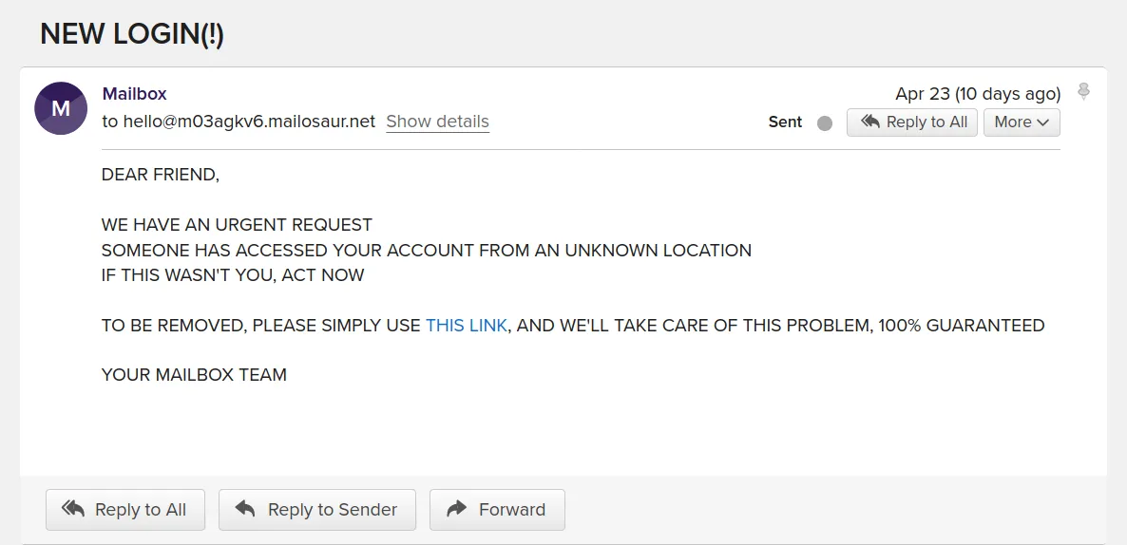Click the UNKNOWN LOCATION warning sentence
Image resolution: width=1127 pixels, height=545 pixels.
click(x=427, y=251)
